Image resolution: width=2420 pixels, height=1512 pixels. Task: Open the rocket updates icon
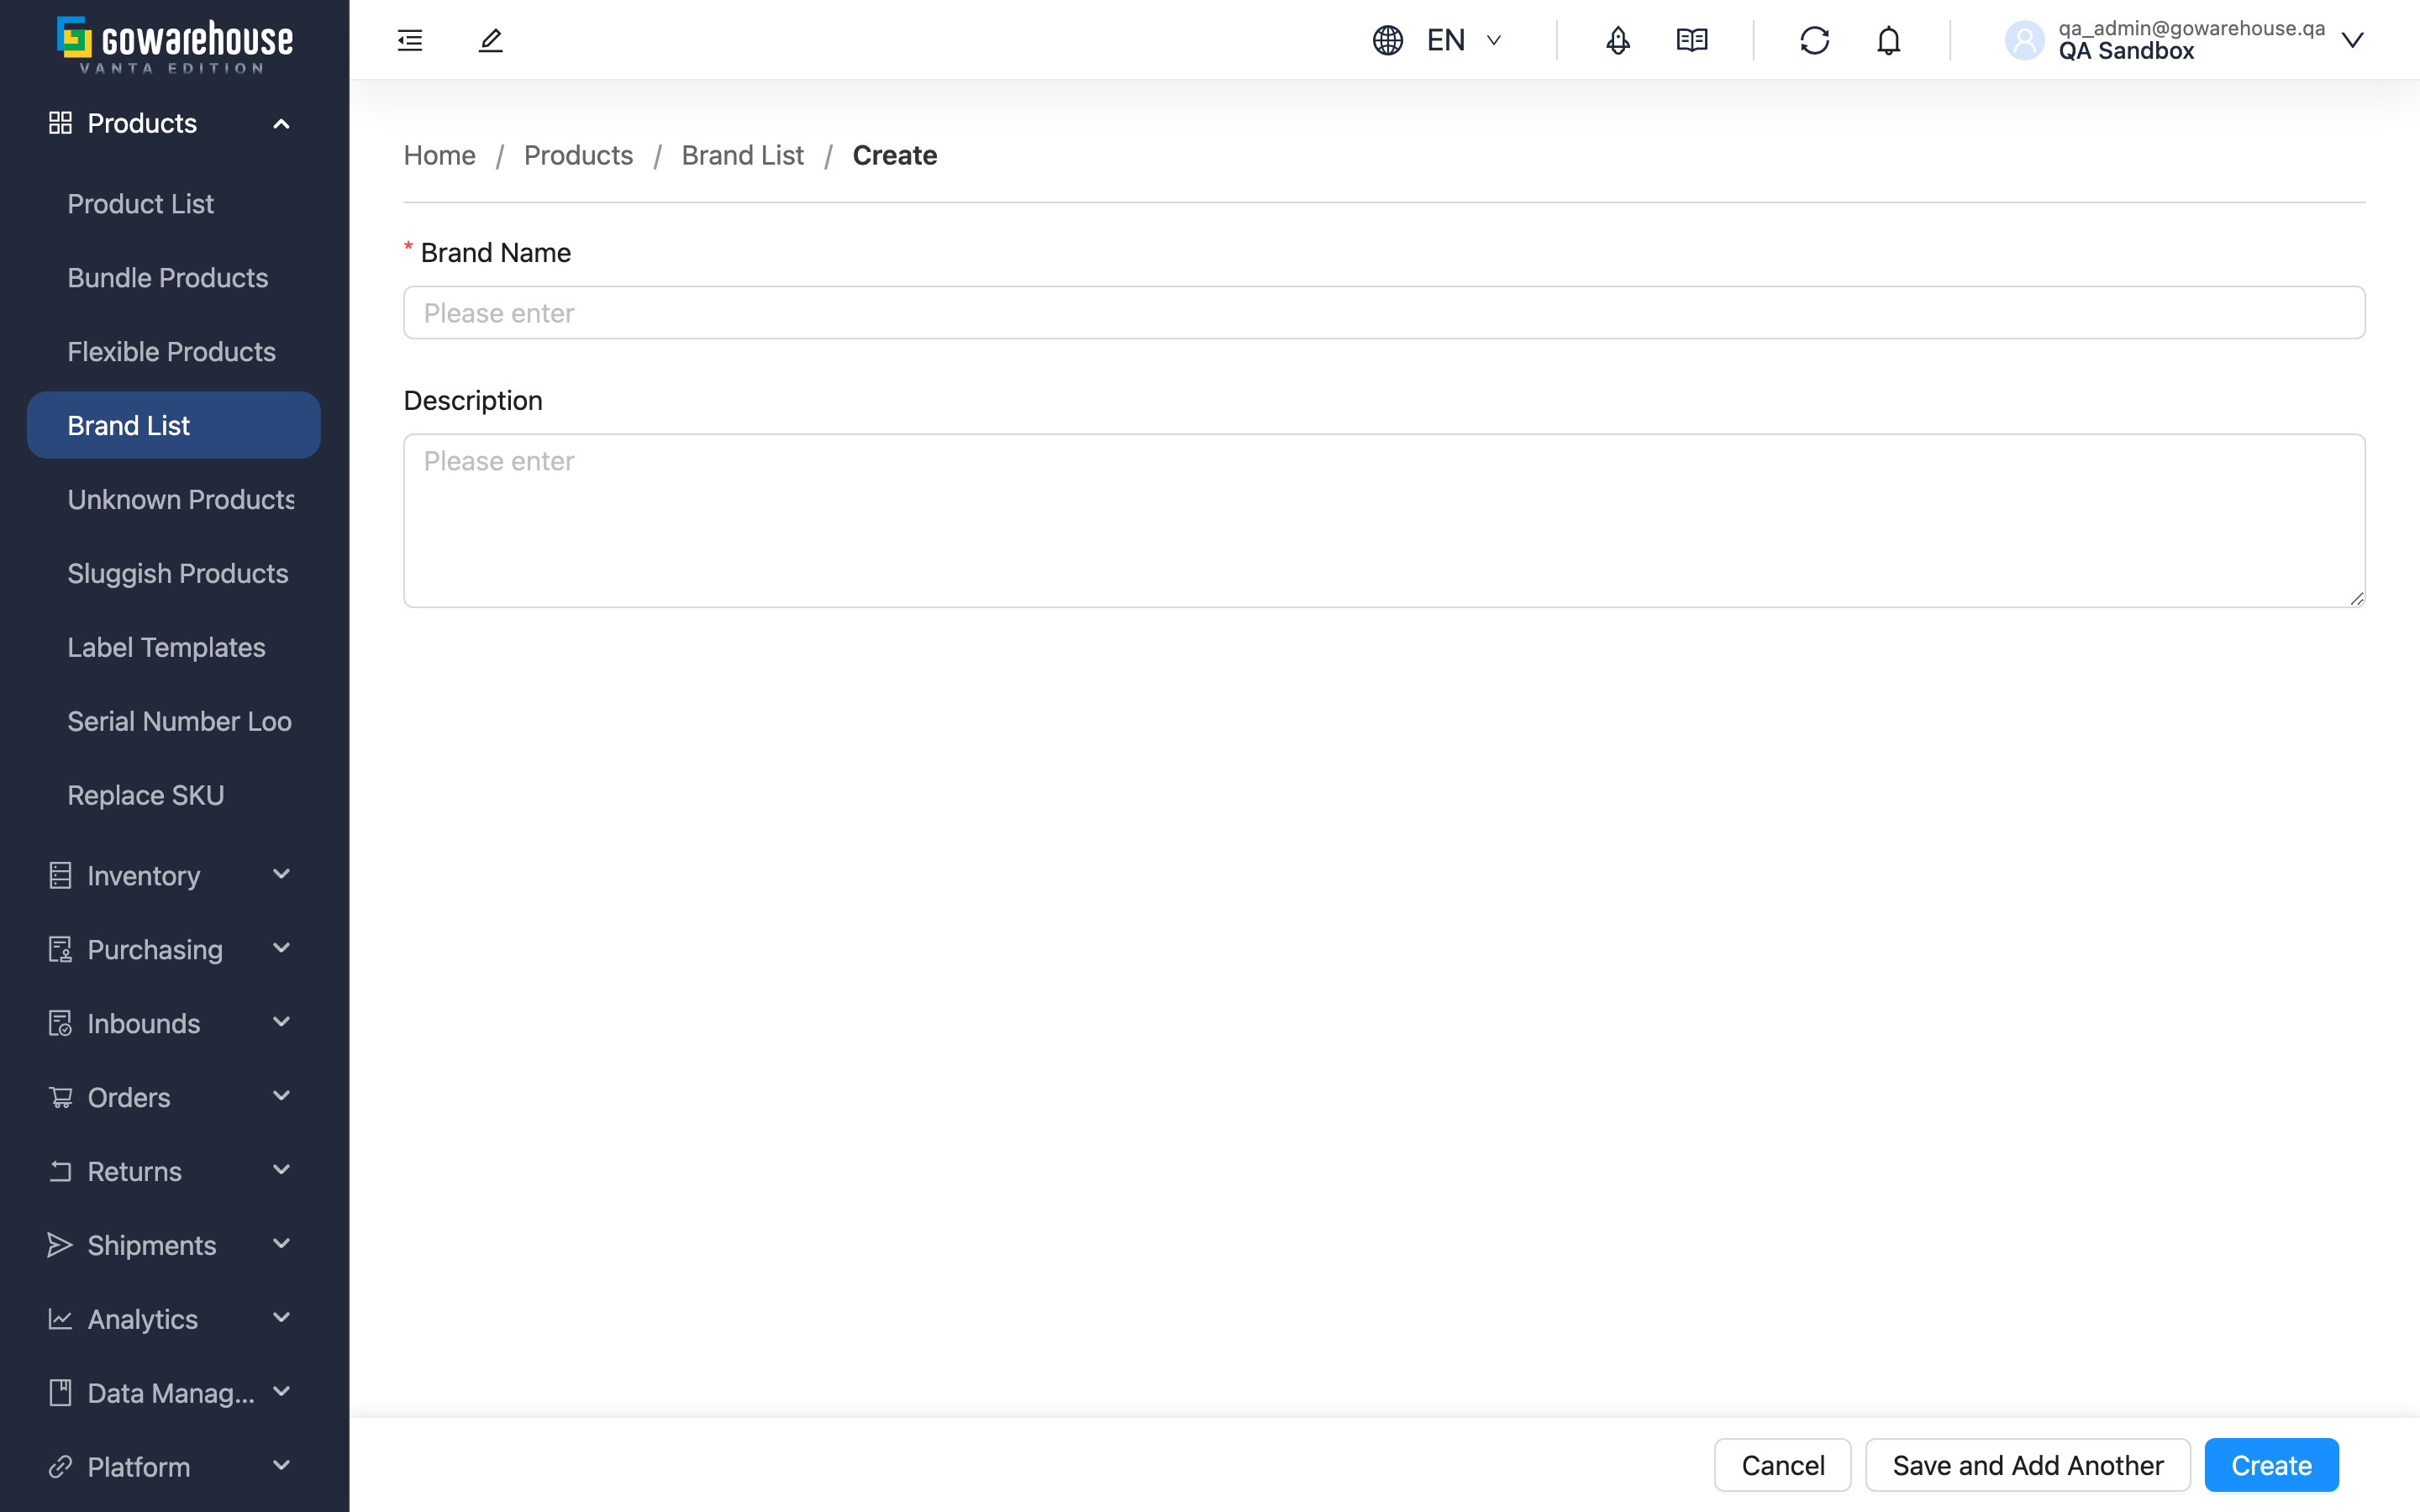point(1618,40)
